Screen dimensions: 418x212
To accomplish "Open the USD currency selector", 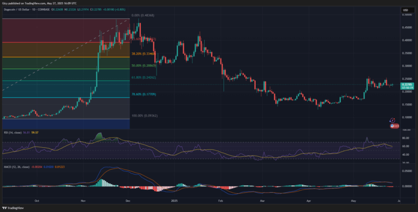I will click(408, 10).
